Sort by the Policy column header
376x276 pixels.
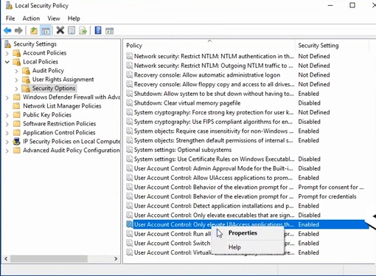coord(209,46)
